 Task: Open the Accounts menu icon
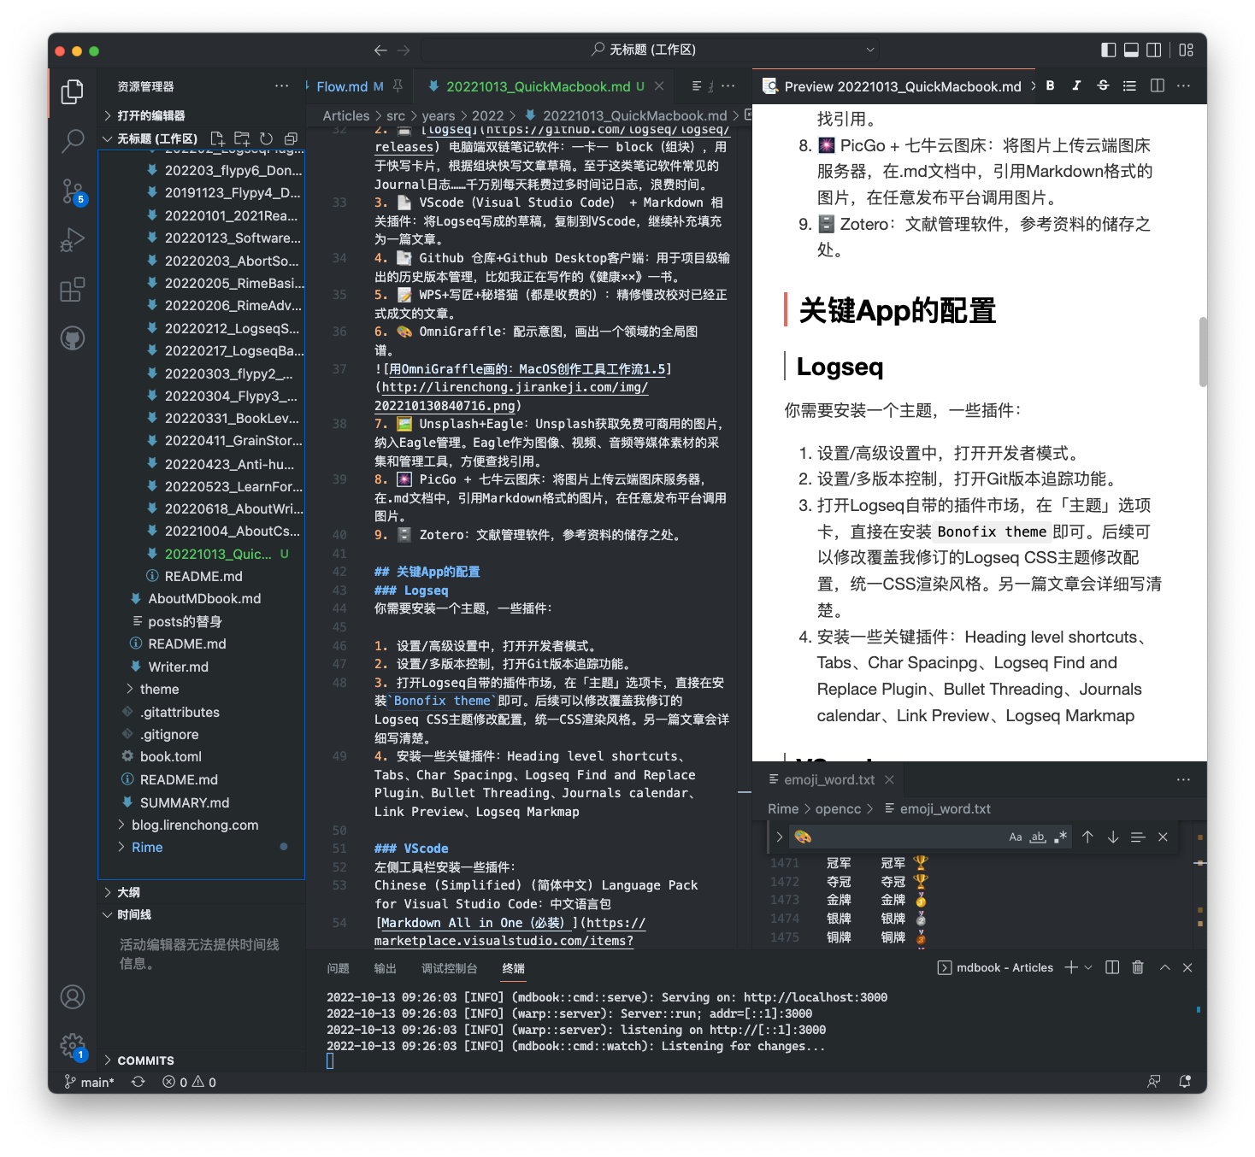[73, 996]
